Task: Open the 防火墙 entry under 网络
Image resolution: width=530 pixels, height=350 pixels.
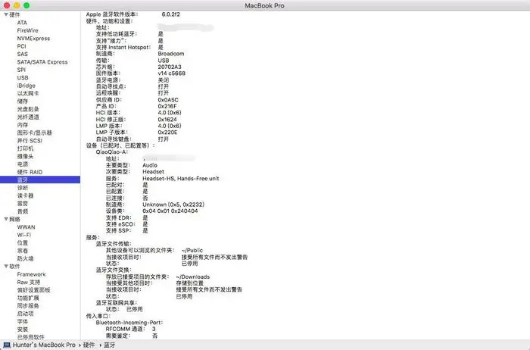Action: [26, 258]
